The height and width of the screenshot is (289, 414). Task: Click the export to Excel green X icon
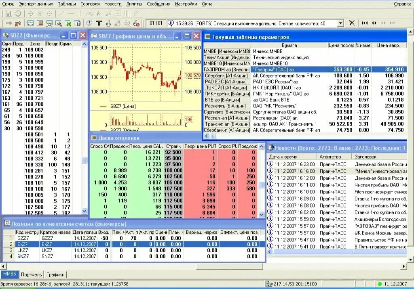(68, 23)
